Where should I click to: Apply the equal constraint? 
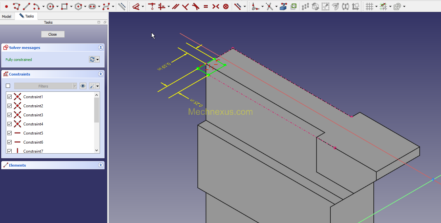tap(206, 6)
